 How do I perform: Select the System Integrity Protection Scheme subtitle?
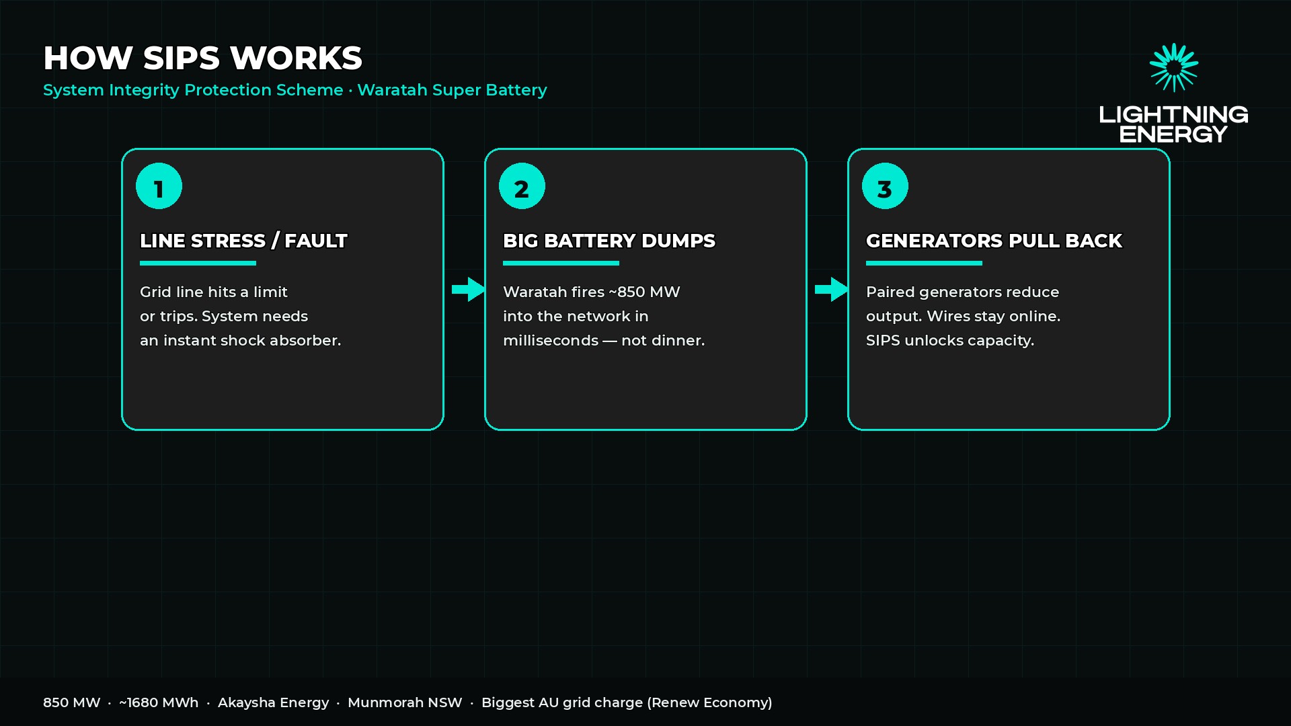[295, 90]
